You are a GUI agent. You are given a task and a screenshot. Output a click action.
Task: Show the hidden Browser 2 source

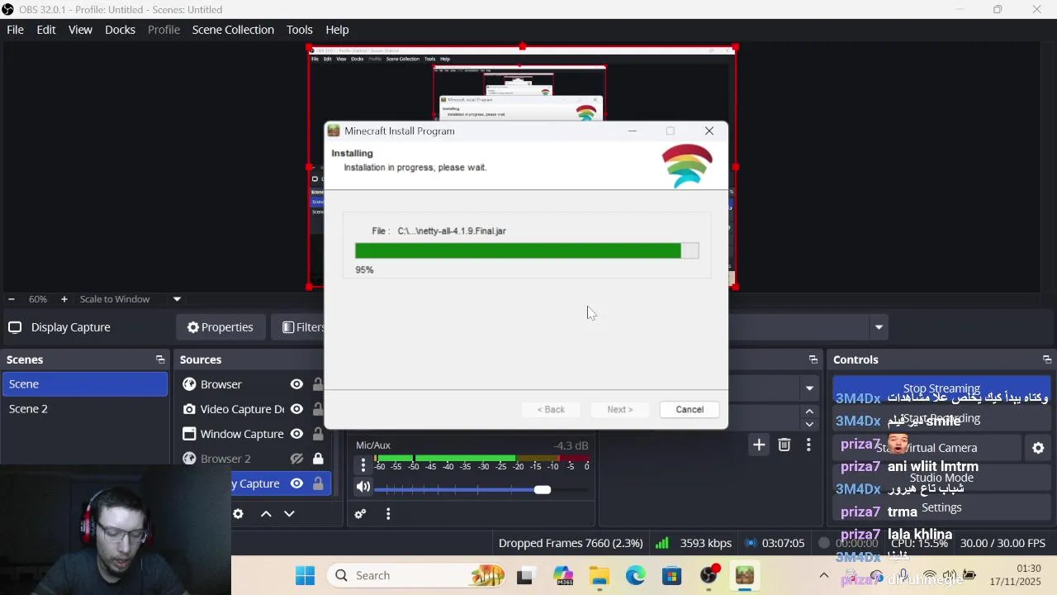click(x=296, y=459)
